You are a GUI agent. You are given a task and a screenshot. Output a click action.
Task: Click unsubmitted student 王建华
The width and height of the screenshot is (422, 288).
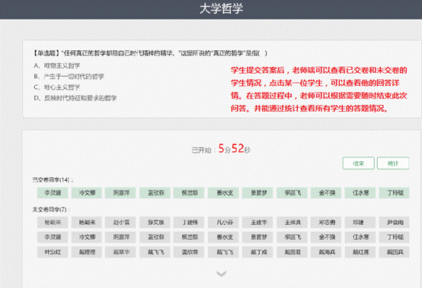click(x=257, y=222)
